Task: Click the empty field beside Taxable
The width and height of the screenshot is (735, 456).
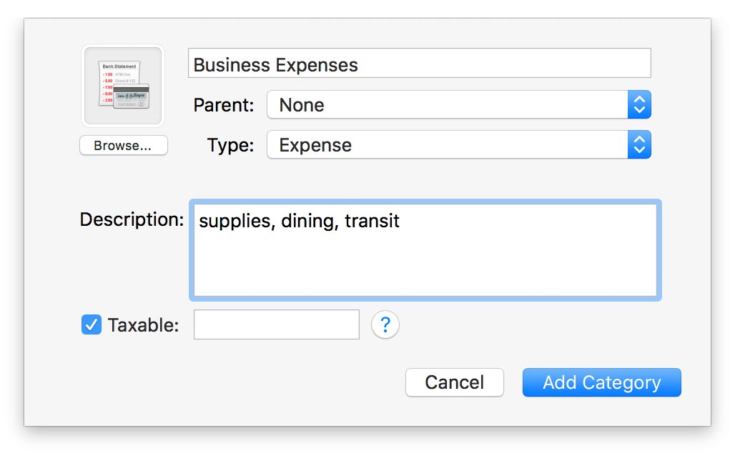Action: pyautogui.click(x=276, y=325)
